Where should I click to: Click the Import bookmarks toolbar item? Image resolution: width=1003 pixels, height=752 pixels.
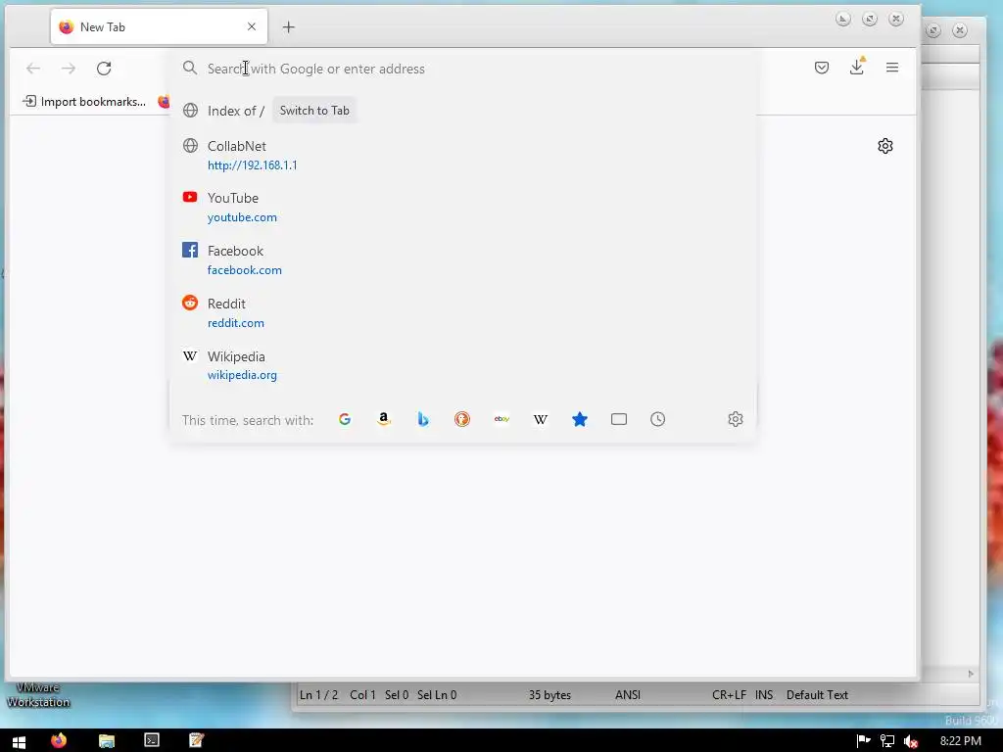84,102
